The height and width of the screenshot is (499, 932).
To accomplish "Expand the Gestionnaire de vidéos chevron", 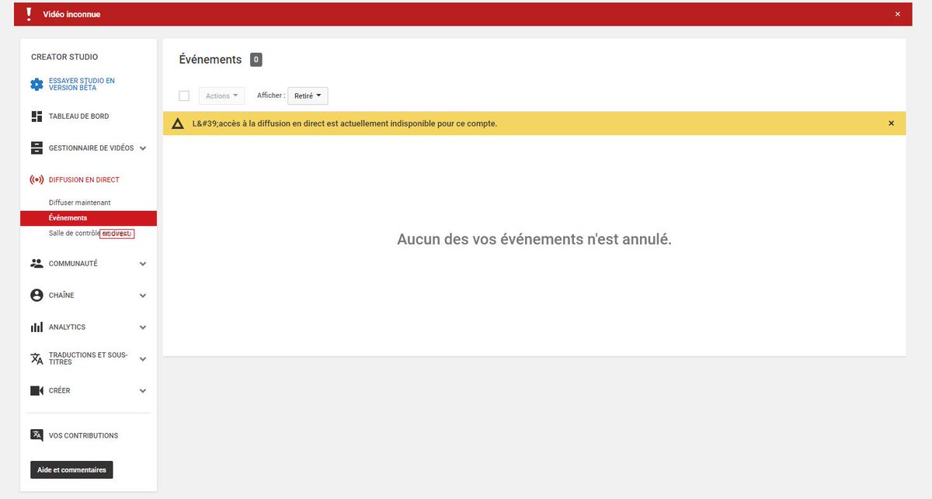I will pyautogui.click(x=143, y=148).
